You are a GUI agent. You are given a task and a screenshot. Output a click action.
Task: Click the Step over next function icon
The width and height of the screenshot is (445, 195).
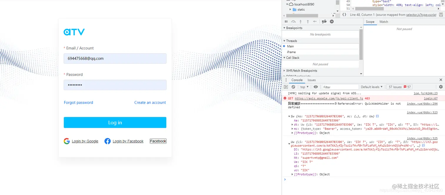tap(293, 22)
